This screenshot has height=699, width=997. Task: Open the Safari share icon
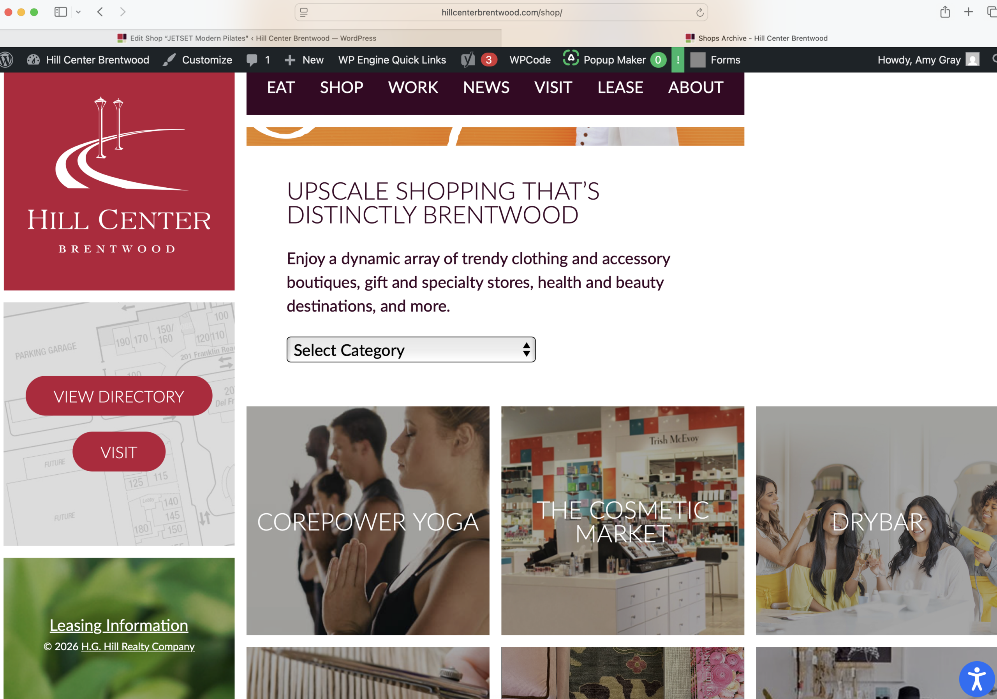[x=945, y=12]
